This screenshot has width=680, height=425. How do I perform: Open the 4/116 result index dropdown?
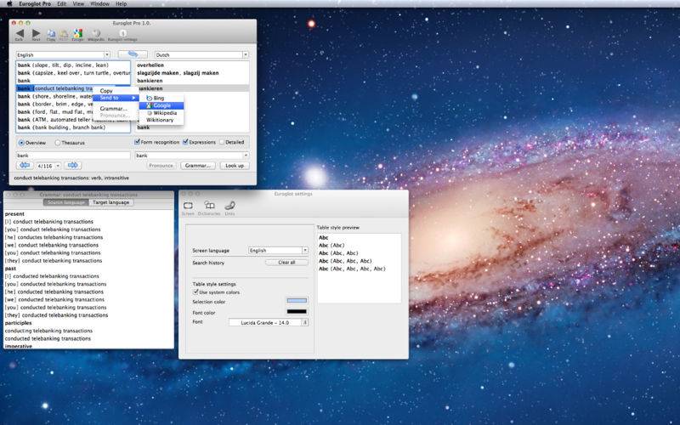pos(48,166)
